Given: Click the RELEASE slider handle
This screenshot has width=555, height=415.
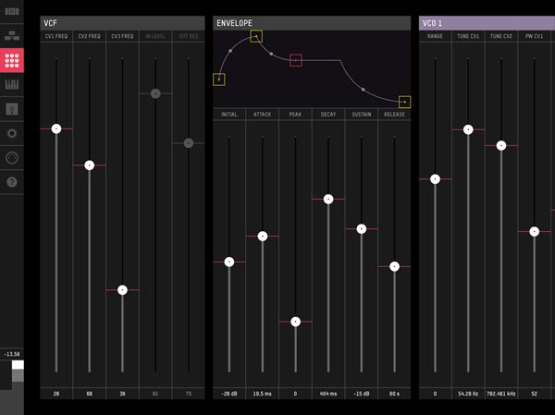Looking at the screenshot, I should point(394,266).
